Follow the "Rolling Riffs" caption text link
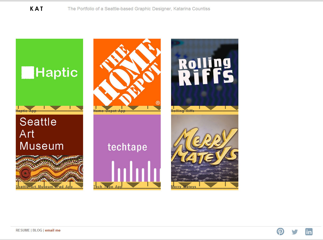 pos(183,111)
